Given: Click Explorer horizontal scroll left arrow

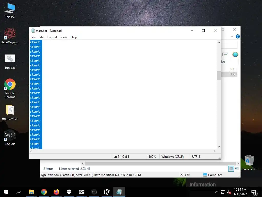Looking at the screenshot, I should [x=83, y=163].
